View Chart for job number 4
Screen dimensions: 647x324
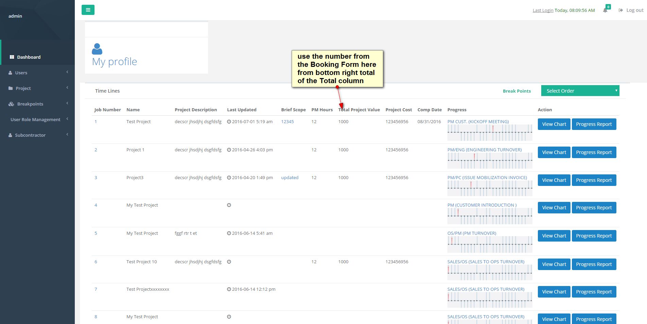coord(554,208)
